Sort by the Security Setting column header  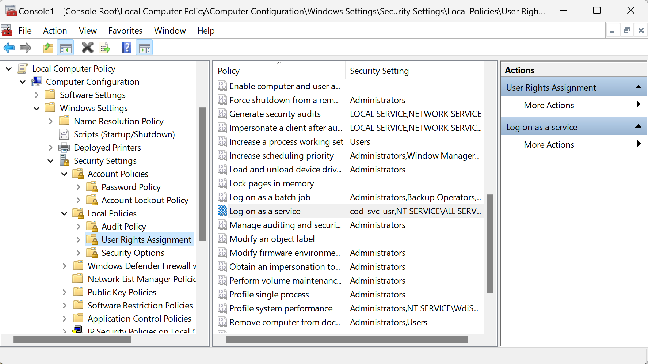(x=379, y=71)
